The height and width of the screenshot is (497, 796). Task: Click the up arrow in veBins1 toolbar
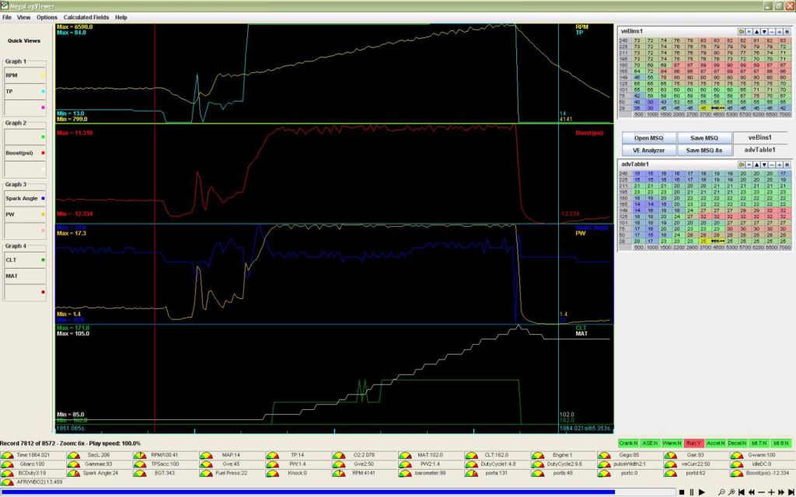757,32
